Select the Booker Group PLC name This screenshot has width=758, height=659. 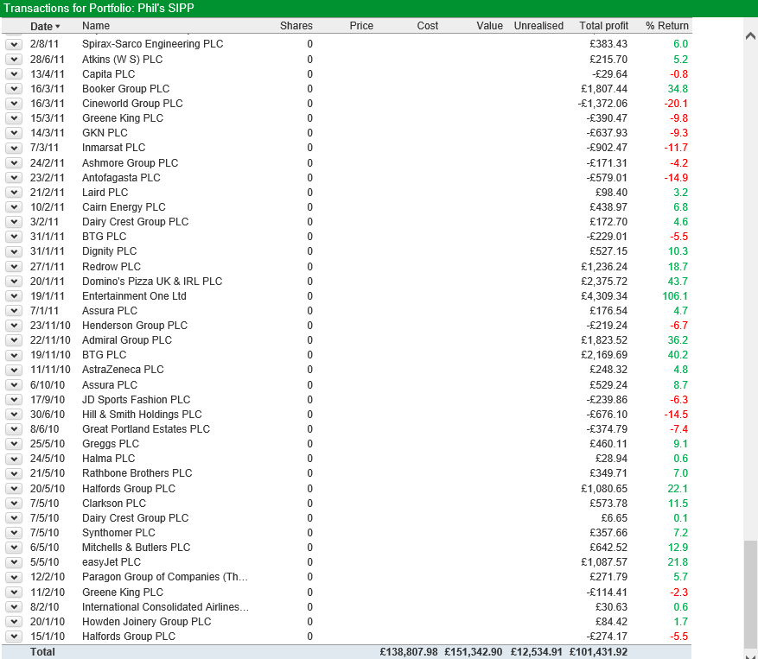125,89
